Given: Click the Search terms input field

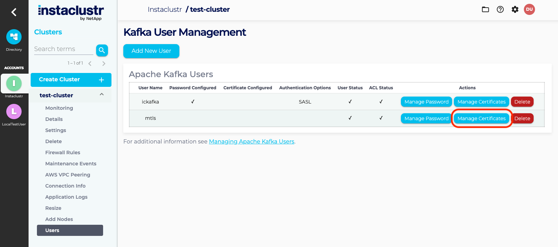Looking at the screenshot, I should tap(63, 49).
